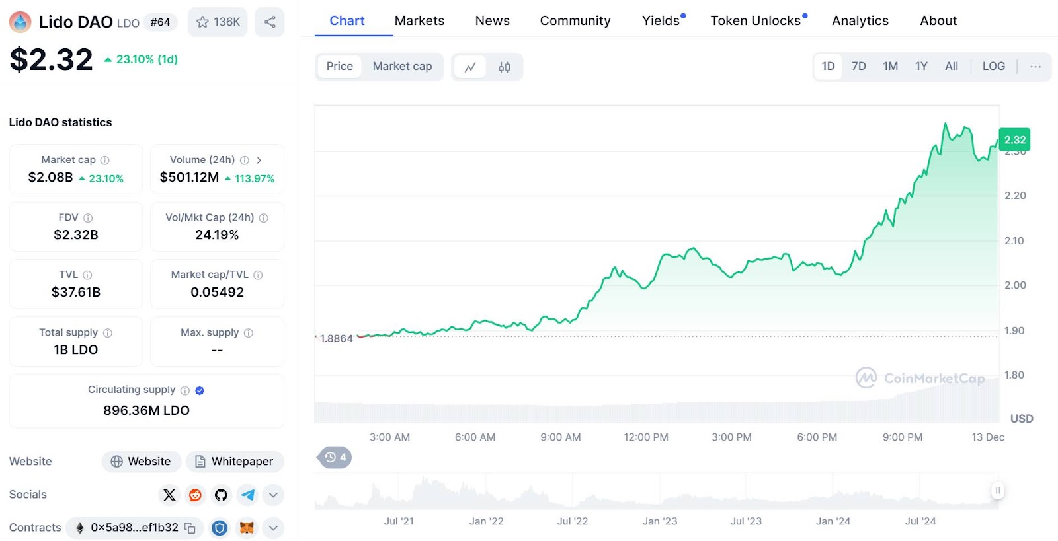Click Jan '24 on the mini timeline
This screenshot has width=1058, height=541.
pyautogui.click(x=833, y=521)
